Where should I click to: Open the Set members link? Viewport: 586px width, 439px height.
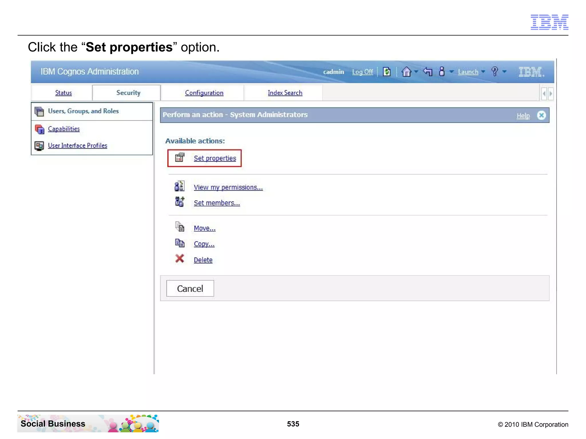pos(217,203)
